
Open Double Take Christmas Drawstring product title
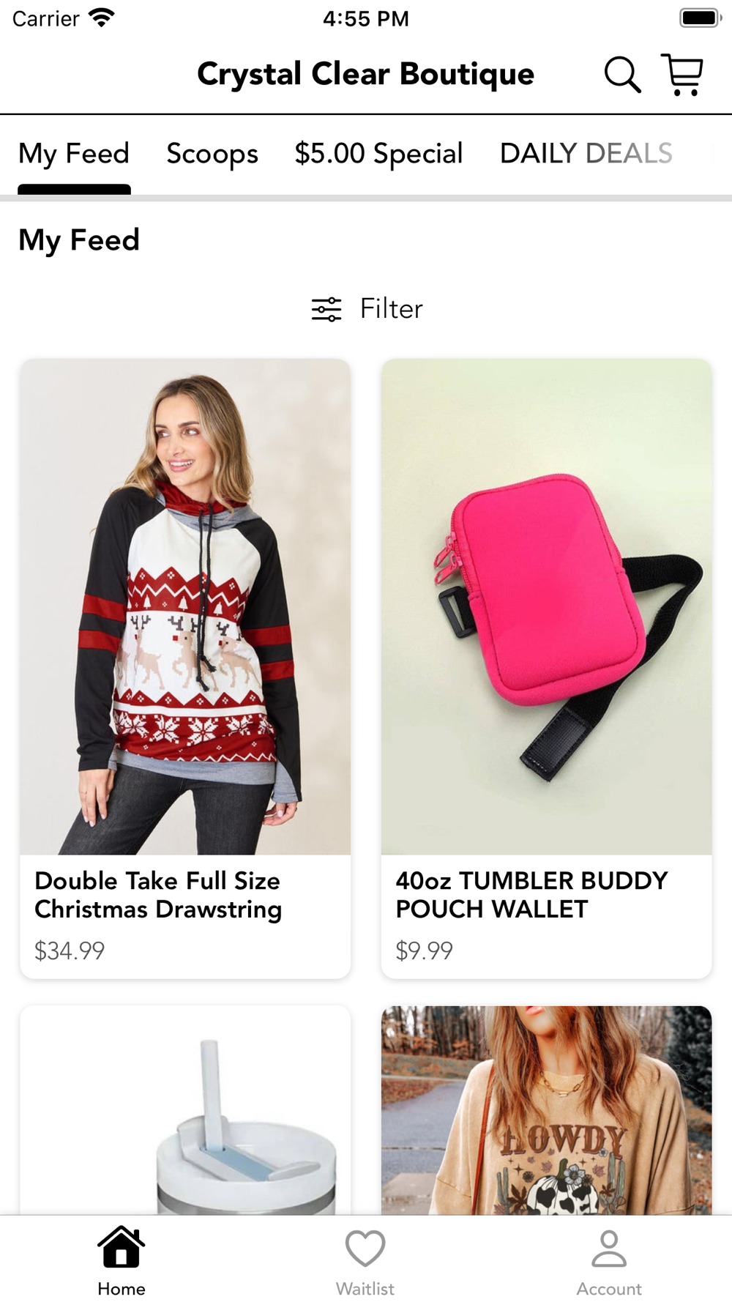(158, 895)
